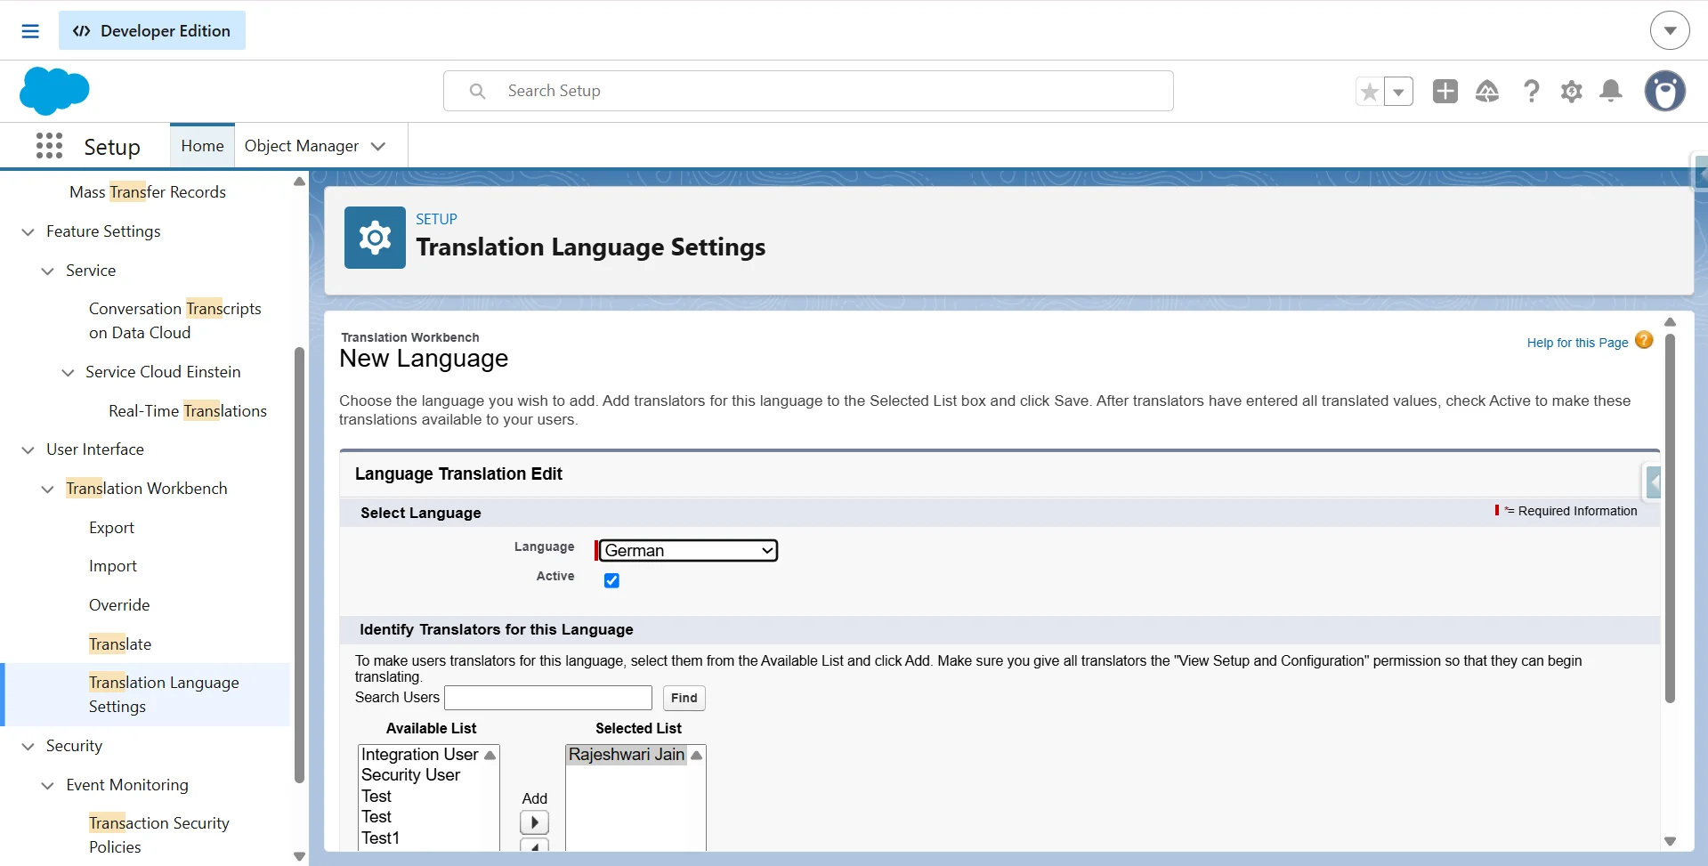Select Test1 in Available List
Viewport: 1708px width, 866px height.
(380, 838)
